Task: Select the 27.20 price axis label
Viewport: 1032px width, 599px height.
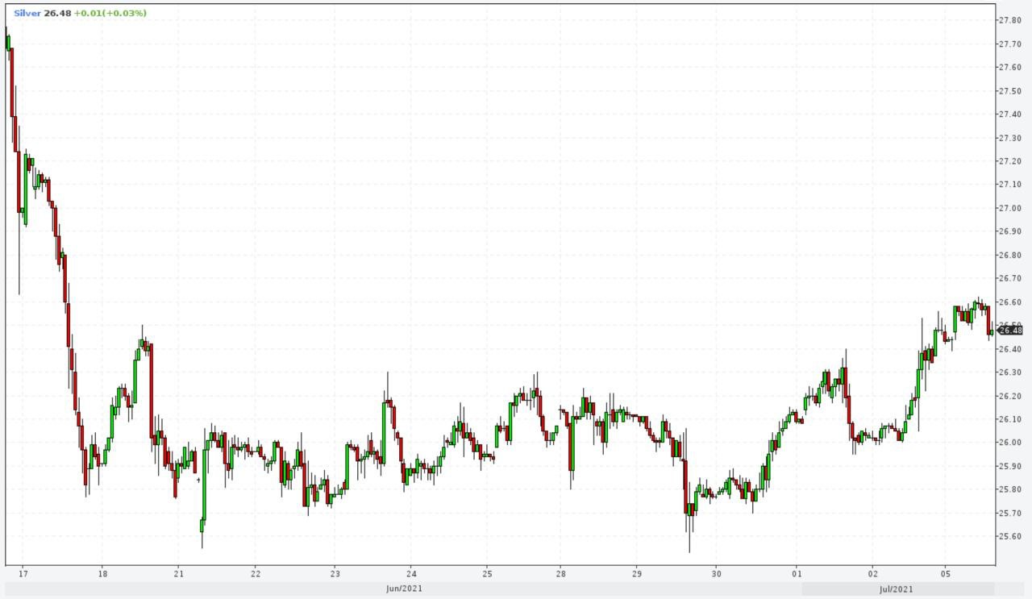Action: (x=1012, y=161)
